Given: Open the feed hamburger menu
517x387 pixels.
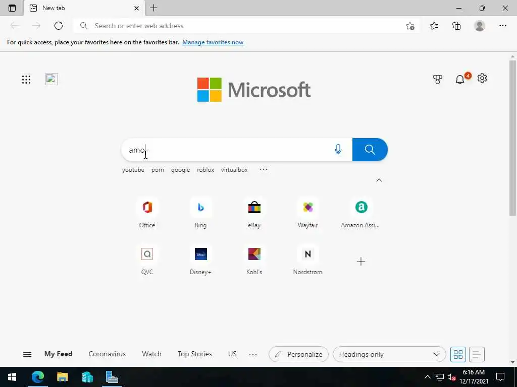Looking at the screenshot, I should 27,354.
